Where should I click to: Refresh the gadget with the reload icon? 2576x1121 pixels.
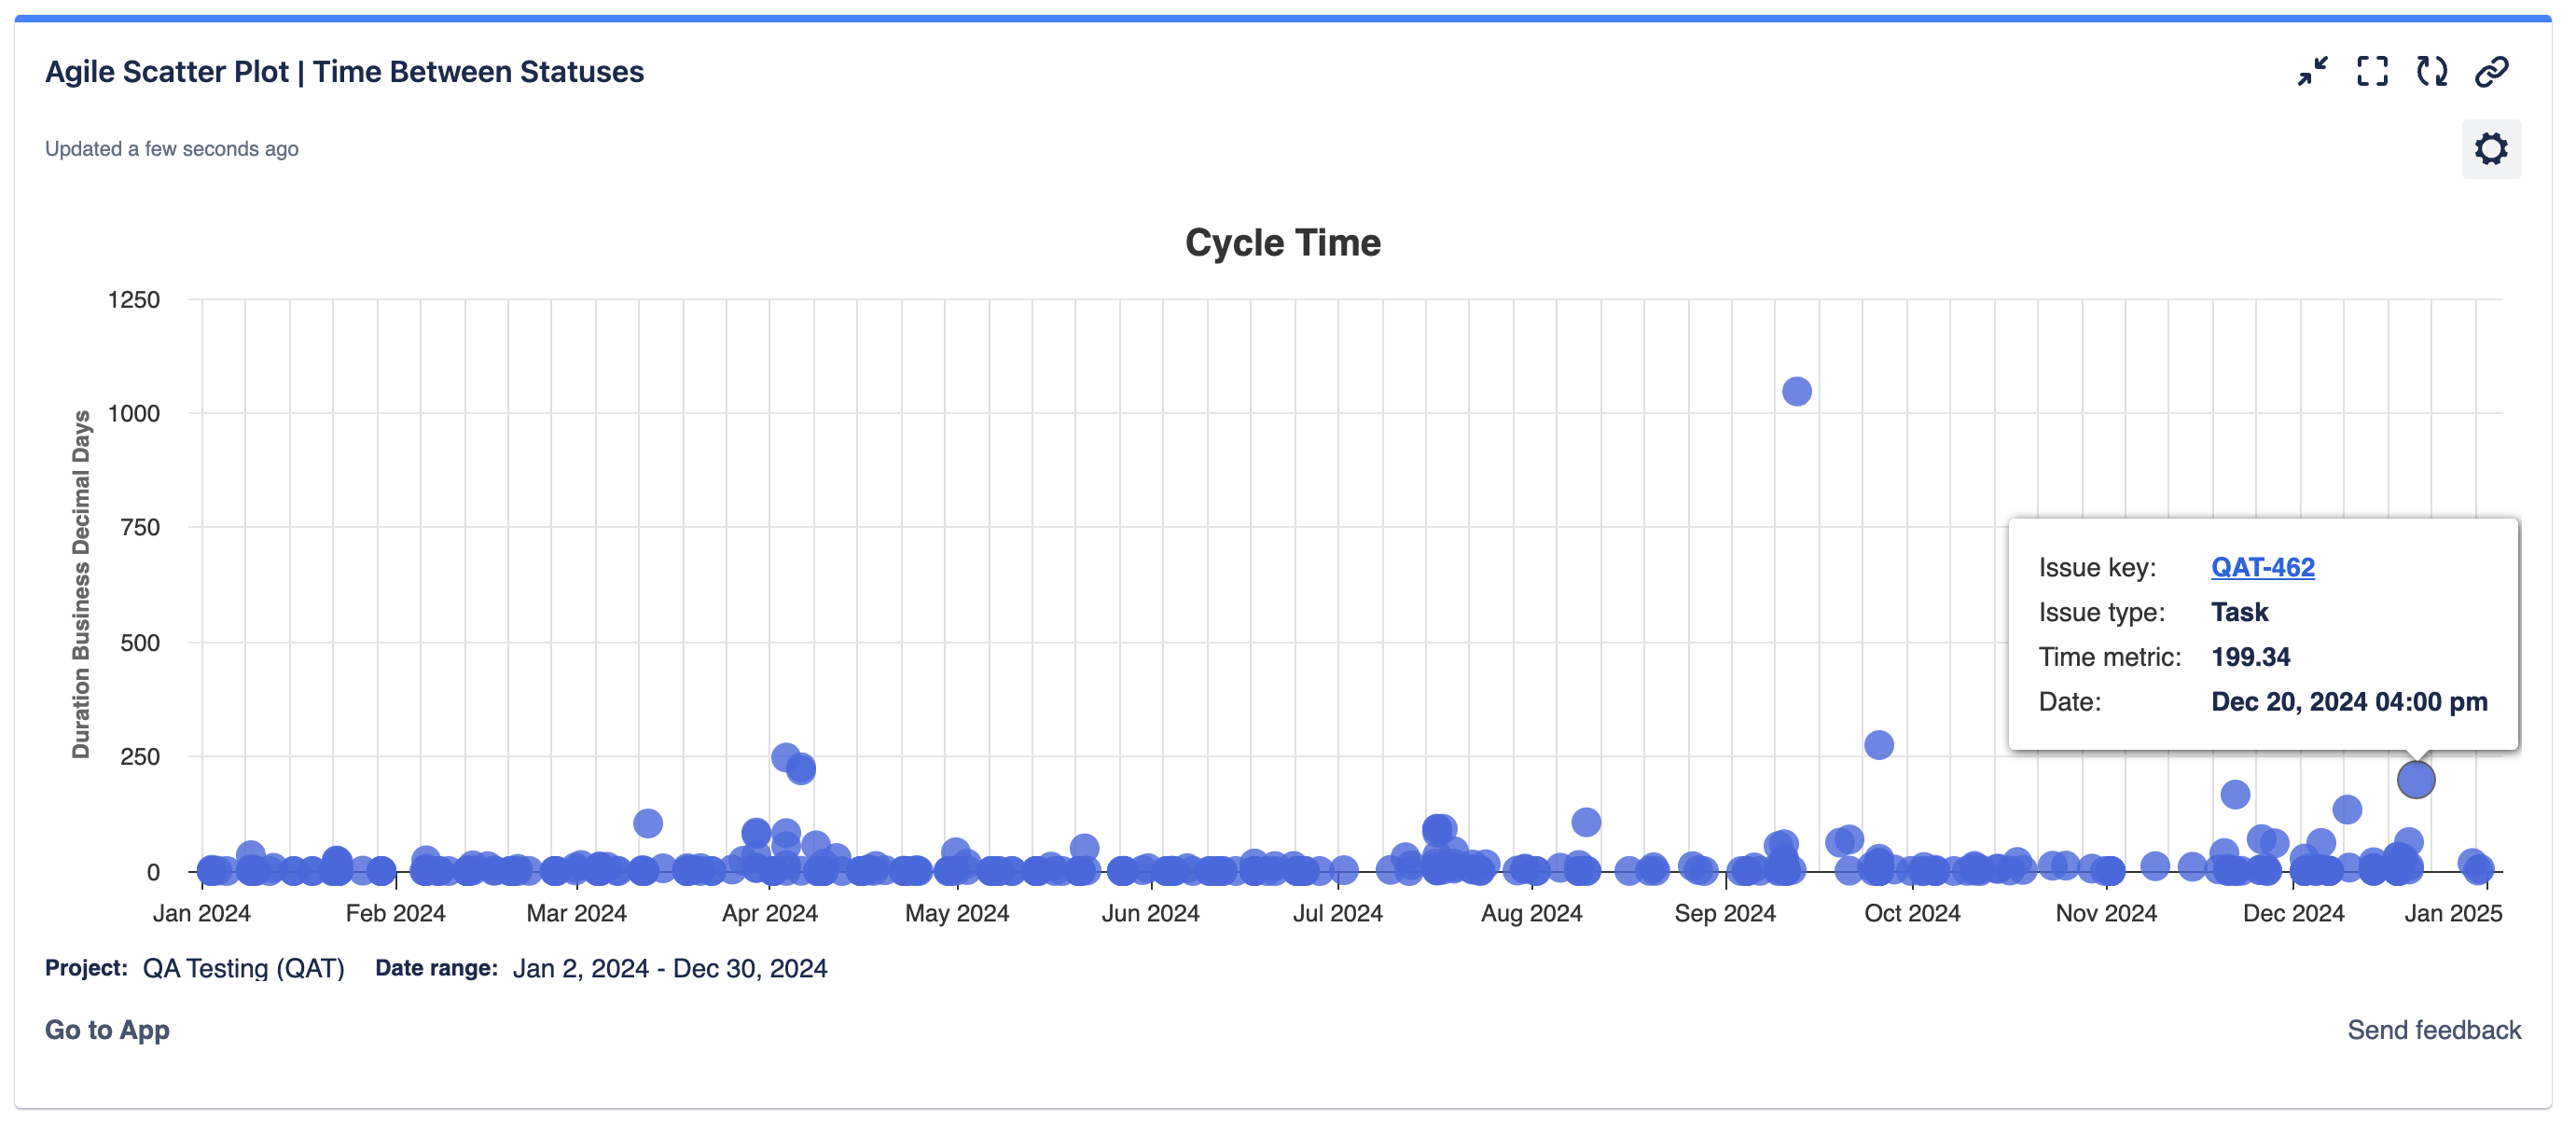2432,72
